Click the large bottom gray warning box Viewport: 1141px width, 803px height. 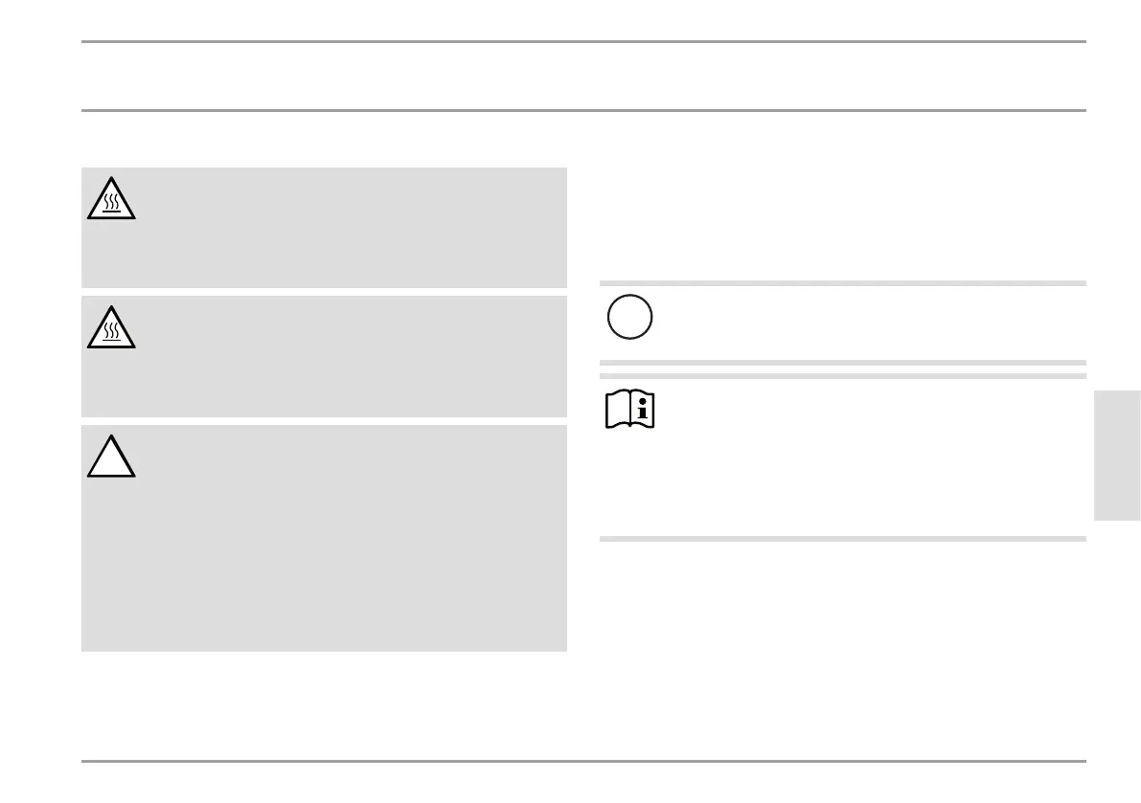point(324,539)
